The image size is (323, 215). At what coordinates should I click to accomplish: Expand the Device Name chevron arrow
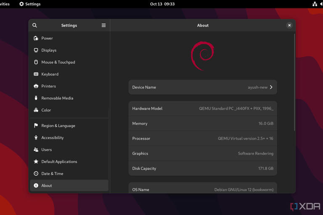[x=271, y=87]
